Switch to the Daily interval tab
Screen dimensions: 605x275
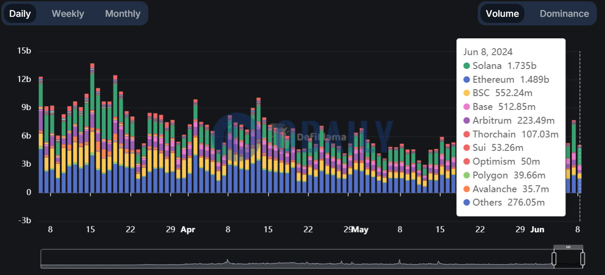(20, 13)
